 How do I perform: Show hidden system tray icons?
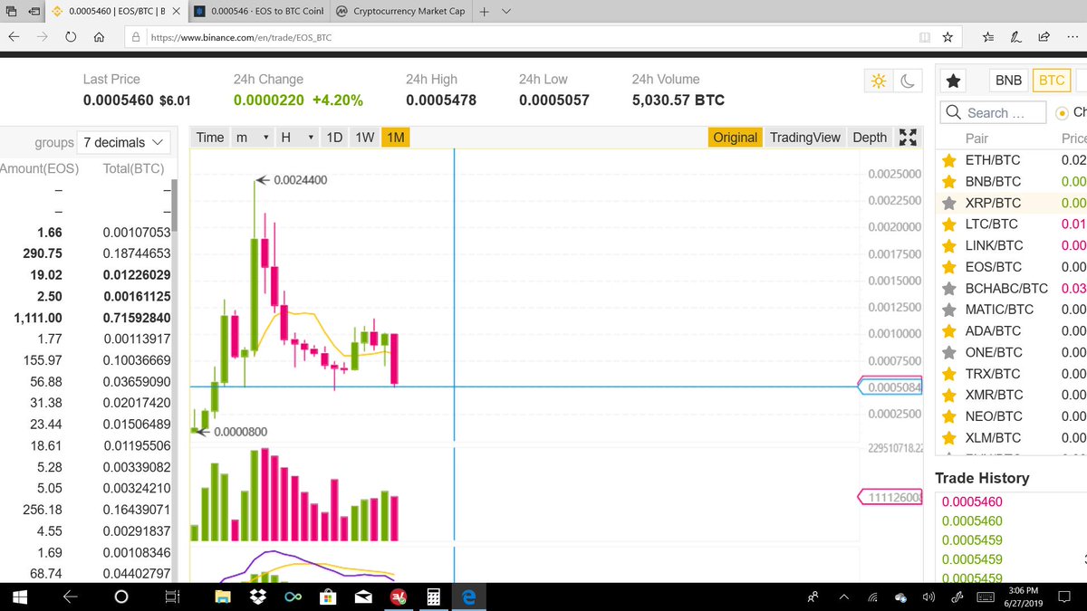844,597
